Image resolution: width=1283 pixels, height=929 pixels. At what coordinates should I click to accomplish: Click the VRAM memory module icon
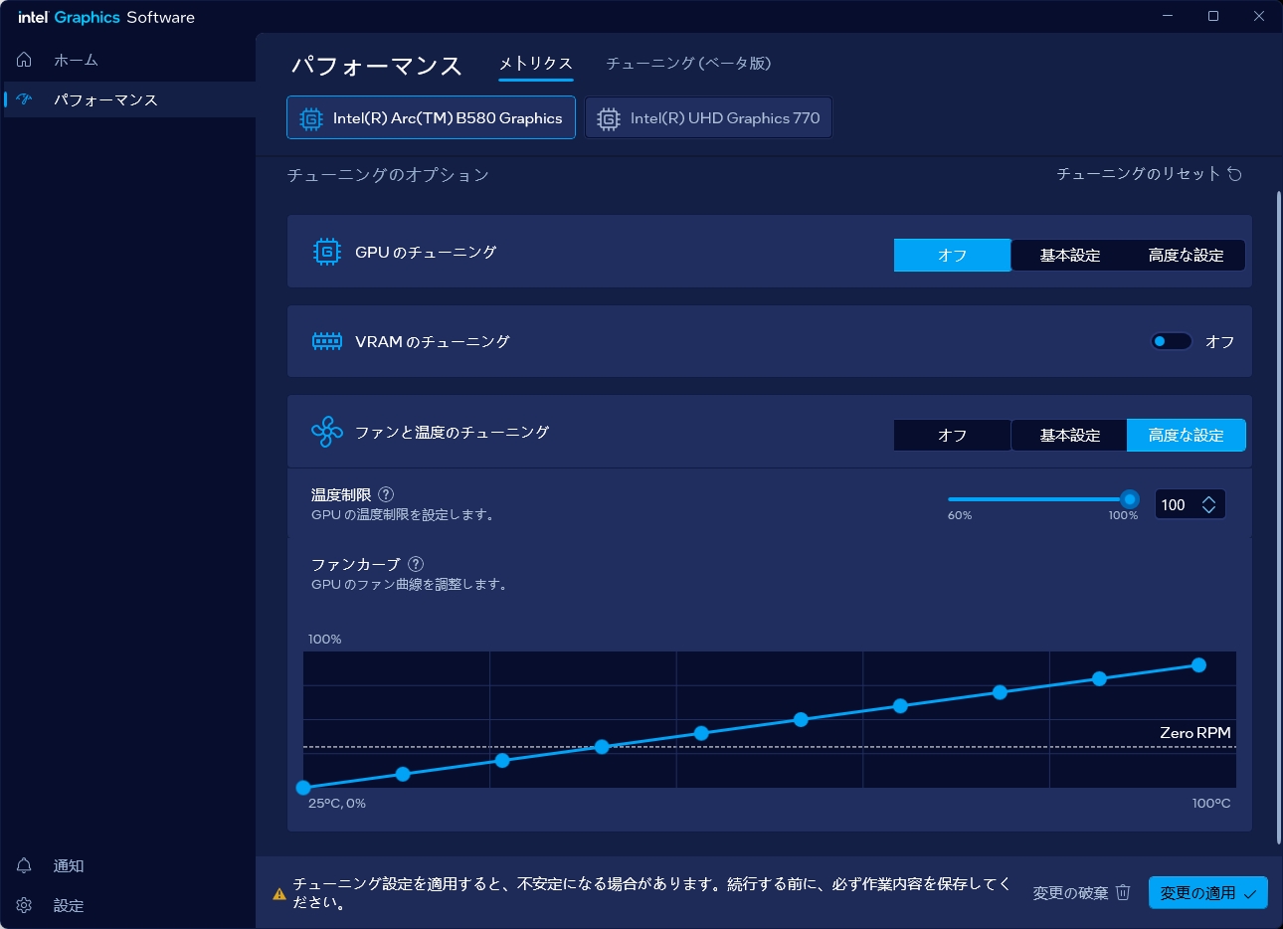[x=327, y=341]
